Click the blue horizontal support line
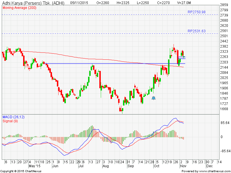The width and height of the screenshot is (231, 173). [115, 63]
